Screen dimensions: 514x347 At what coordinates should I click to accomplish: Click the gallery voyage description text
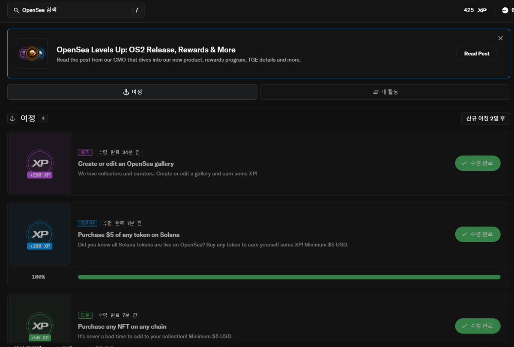click(x=168, y=174)
